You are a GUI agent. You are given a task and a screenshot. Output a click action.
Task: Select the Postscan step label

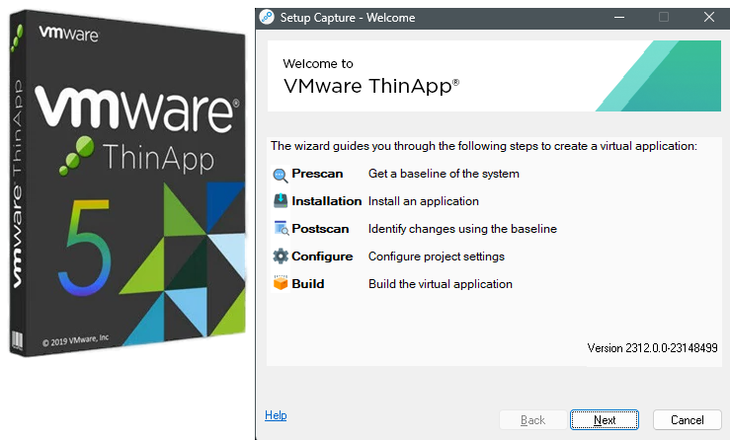coord(320,229)
